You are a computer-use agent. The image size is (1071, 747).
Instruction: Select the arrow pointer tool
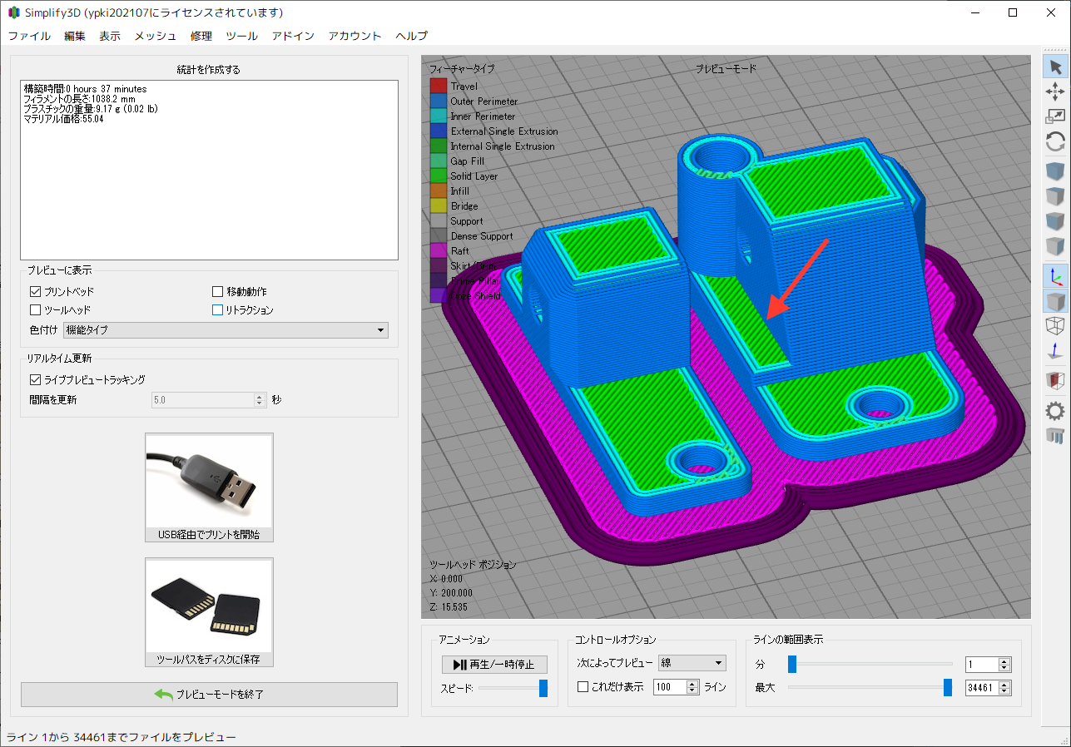tap(1055, 67)
